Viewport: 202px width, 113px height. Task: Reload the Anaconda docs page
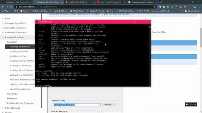coord(11,7)
